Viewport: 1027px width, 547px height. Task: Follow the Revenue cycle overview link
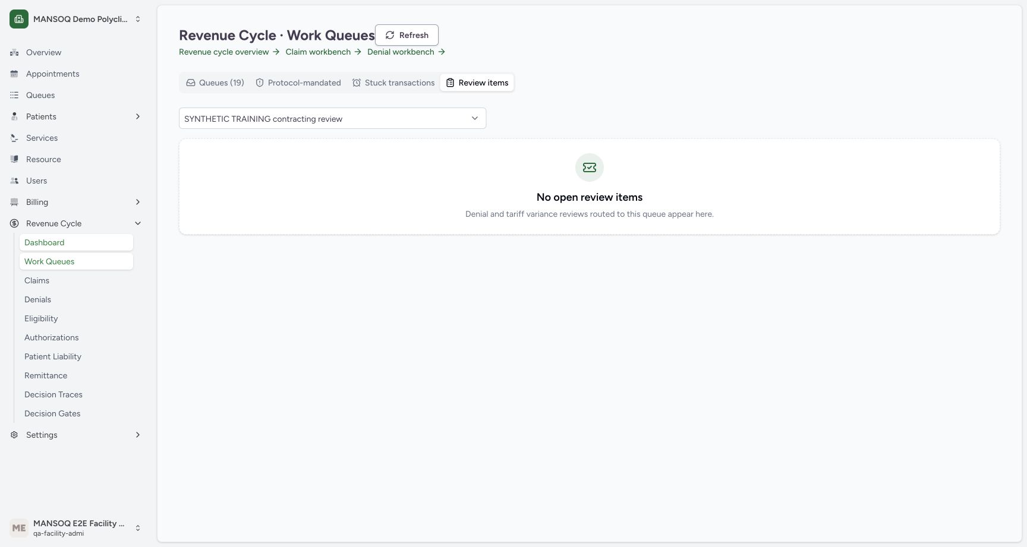pyautogui.click(x=229, y=52)
